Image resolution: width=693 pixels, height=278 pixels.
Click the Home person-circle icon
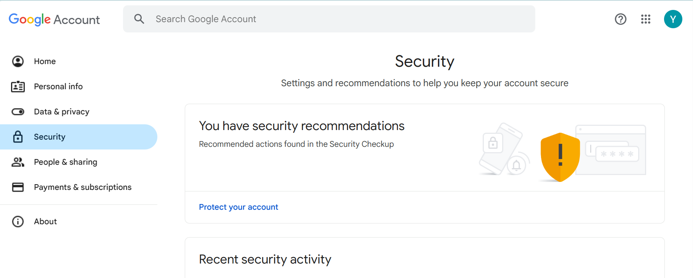pyautogui.click(x=18, y=61)
